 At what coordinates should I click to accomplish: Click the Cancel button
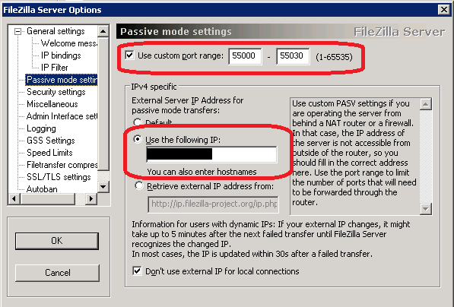[x=57, y=273]
